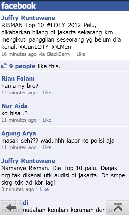The width and height of the screenshot is (129, 215).
Task: Tap the back arrow navigation button
Action: 11,207
